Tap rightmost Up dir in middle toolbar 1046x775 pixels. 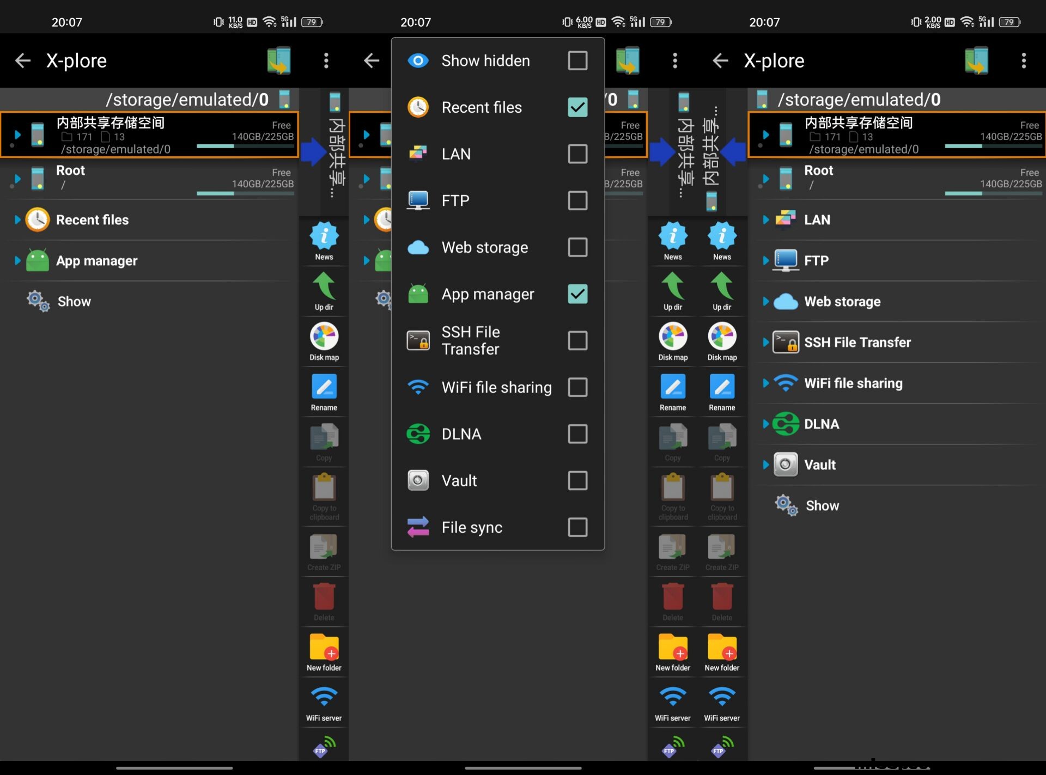coord(722,291)
